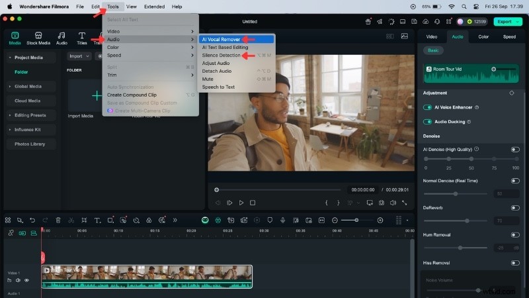Image resolution: width=529 pixels, height=298 pixels.
Task: Click the delete trash icon in timeline toolbar
Action: [x=58, y=221]
